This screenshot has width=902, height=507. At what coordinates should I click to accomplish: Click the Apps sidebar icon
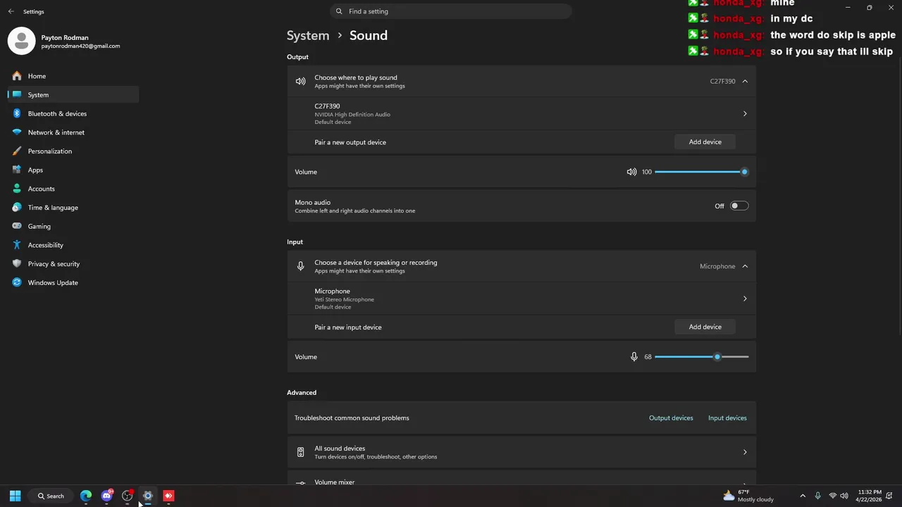click(17, 170)
